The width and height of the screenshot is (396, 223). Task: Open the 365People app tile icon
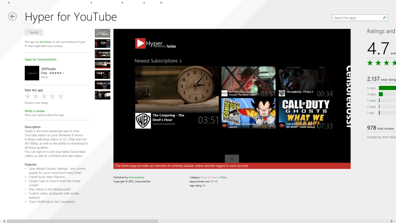tap(32, 73)
